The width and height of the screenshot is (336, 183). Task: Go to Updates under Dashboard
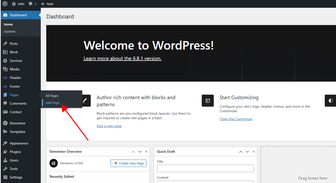click(10, 31)
